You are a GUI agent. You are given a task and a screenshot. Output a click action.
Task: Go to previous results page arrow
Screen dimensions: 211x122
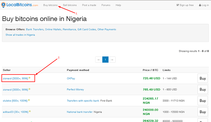pos(99,60)
